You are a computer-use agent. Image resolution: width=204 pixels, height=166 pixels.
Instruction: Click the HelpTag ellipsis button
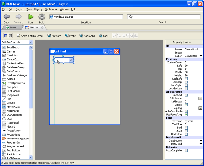pyautogui.click(x=200, y=108)
